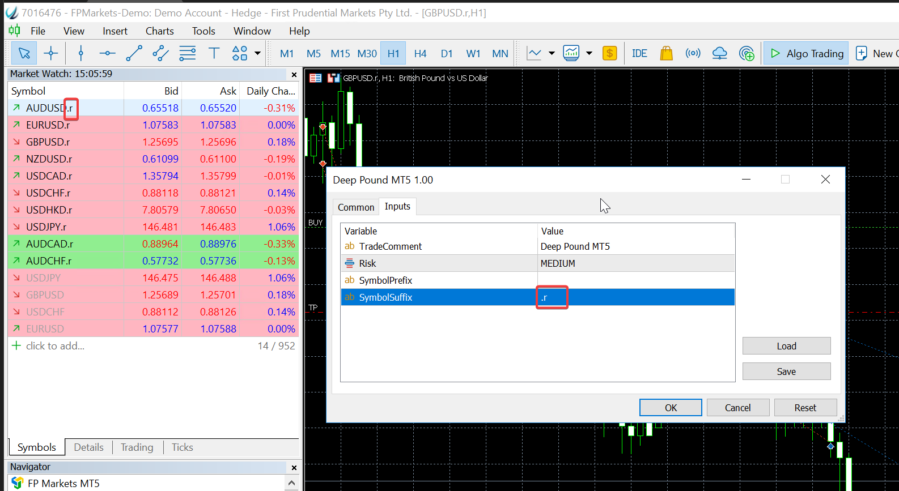Open the IDE MetaEditor

pyautogui.click(x=639, y=53)
